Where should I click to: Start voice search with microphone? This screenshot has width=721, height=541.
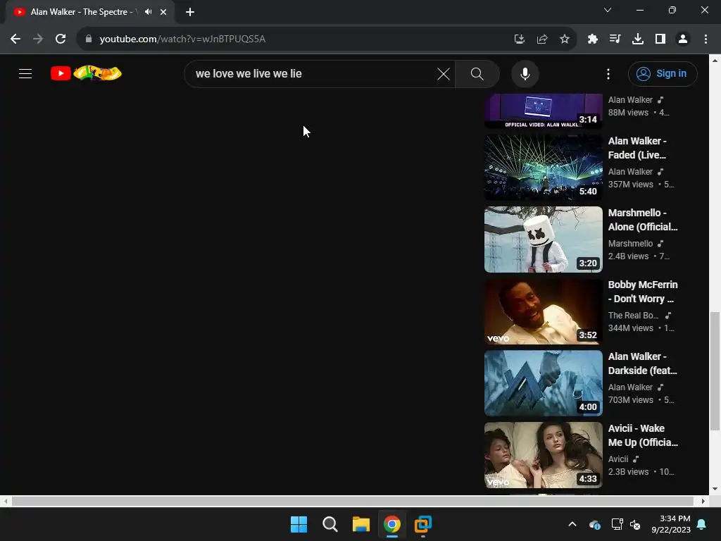point(525,73)
